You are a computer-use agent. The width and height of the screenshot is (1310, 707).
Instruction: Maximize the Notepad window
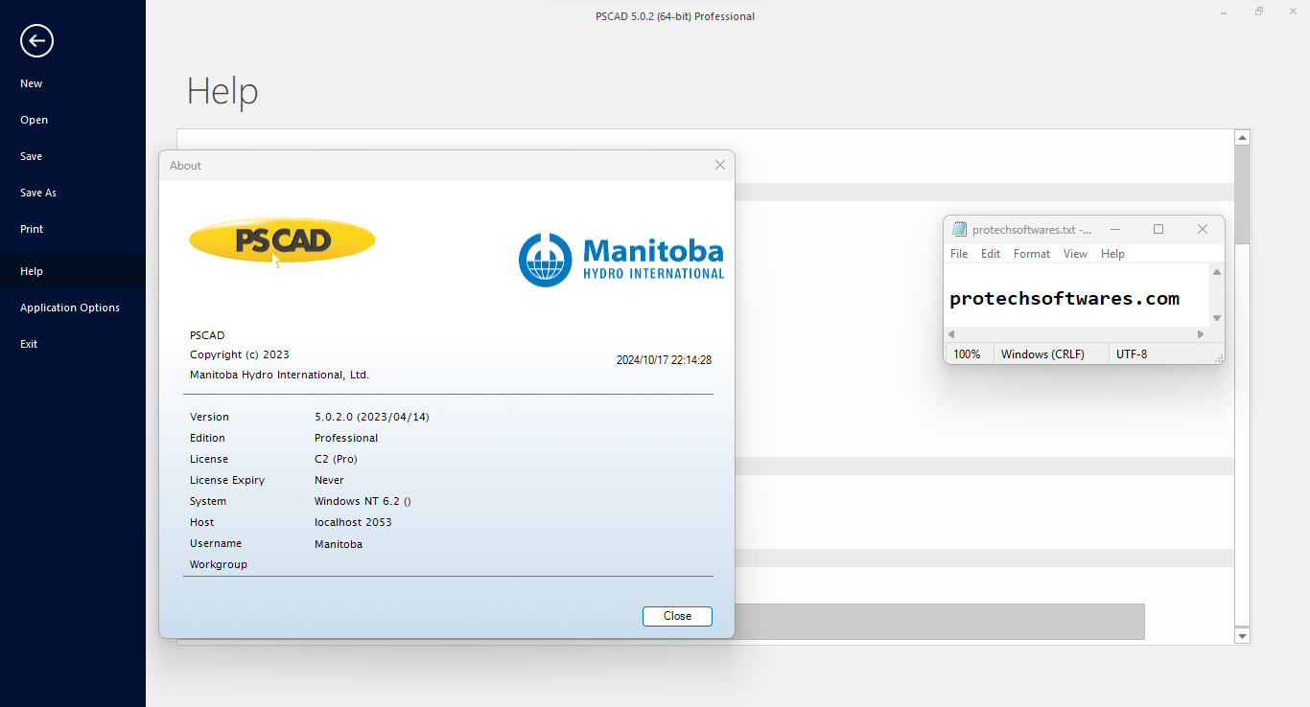coord(1158,229)
